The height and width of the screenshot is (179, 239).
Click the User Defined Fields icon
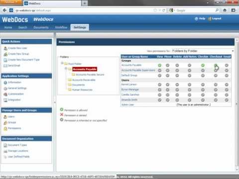pyautogui.click(x=5, y=157)
